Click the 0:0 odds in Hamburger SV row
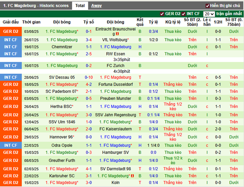 153,153
